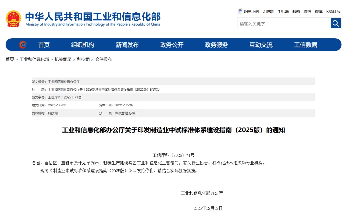This screenshot has width=349, height=212.
Task: Select 政务公开 in the main menu
Action: tap(172, 45)
